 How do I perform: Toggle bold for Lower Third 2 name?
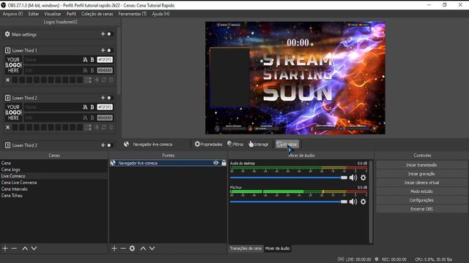[x=92, y=107]
